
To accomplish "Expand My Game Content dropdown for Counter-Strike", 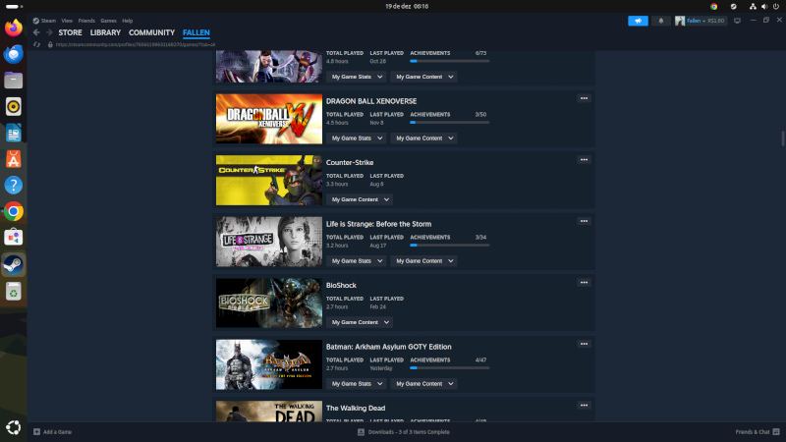I will (x=359, y=199).
